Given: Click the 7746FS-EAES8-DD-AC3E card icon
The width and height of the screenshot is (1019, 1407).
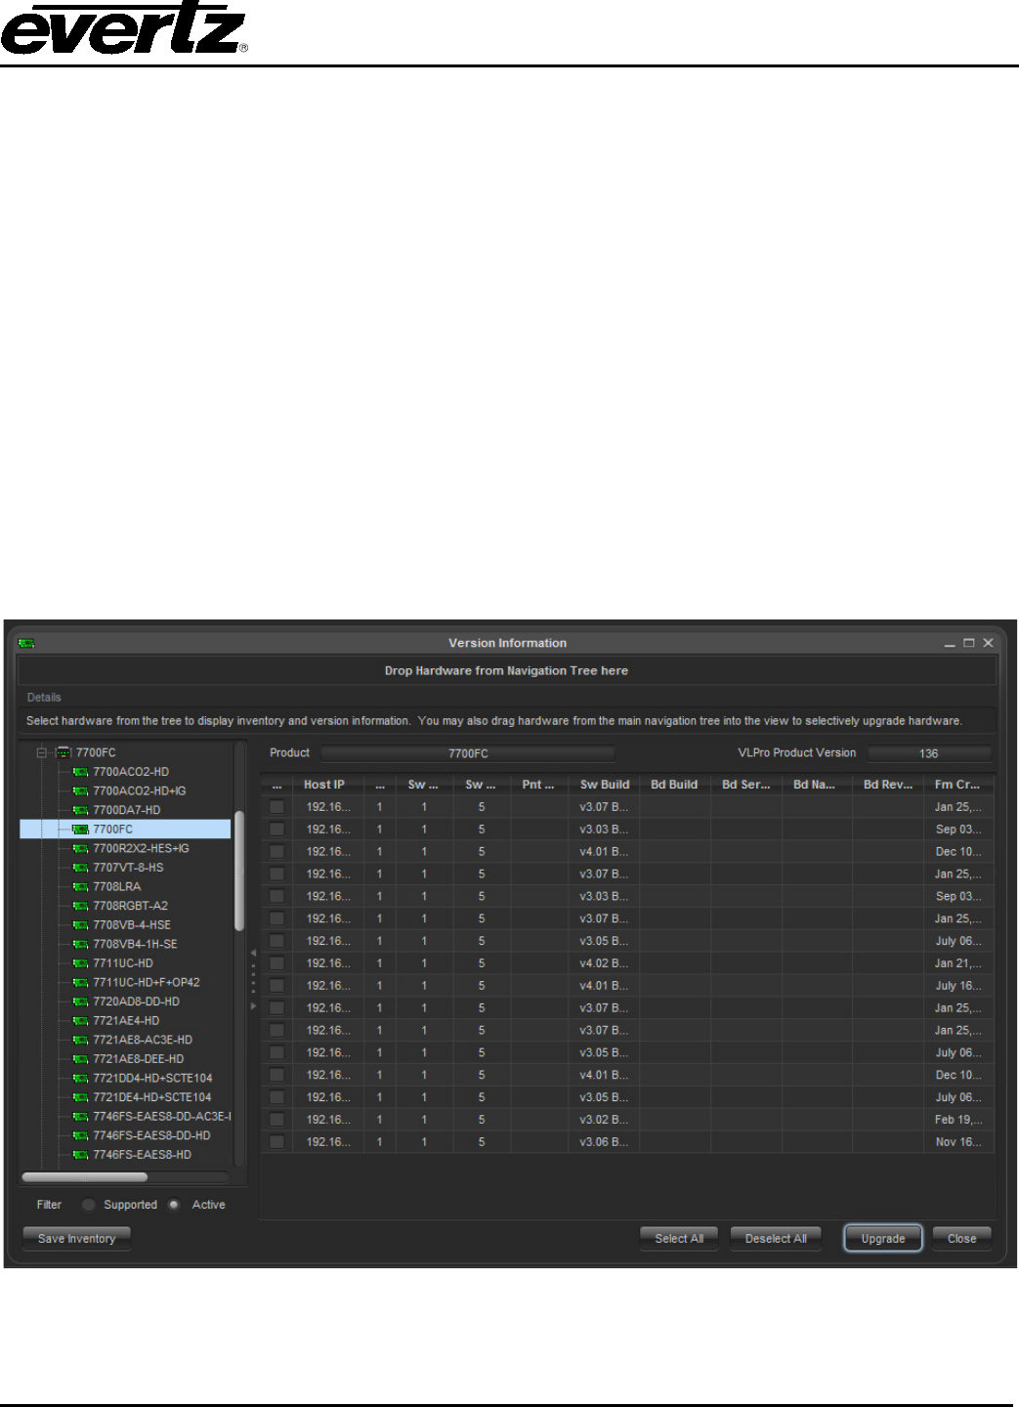Looking at the screenshot, I should 81,1117.
